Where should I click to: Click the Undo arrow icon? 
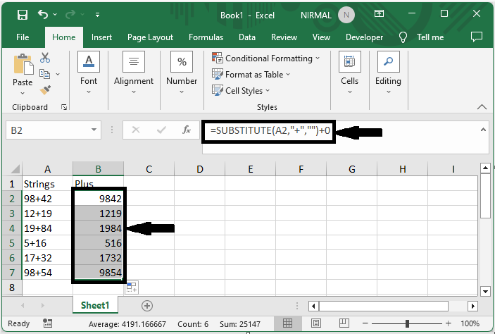click(44, 14)
